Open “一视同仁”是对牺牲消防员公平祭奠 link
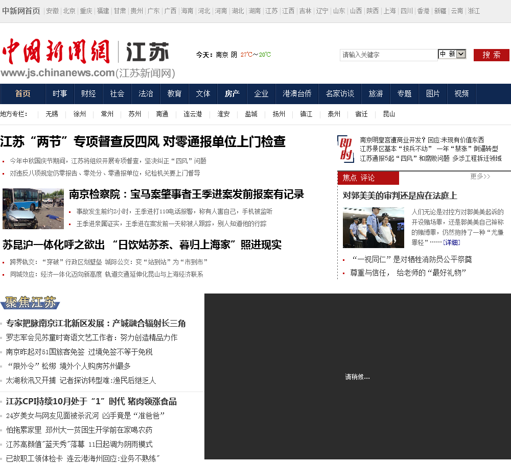 click(412, 259)
